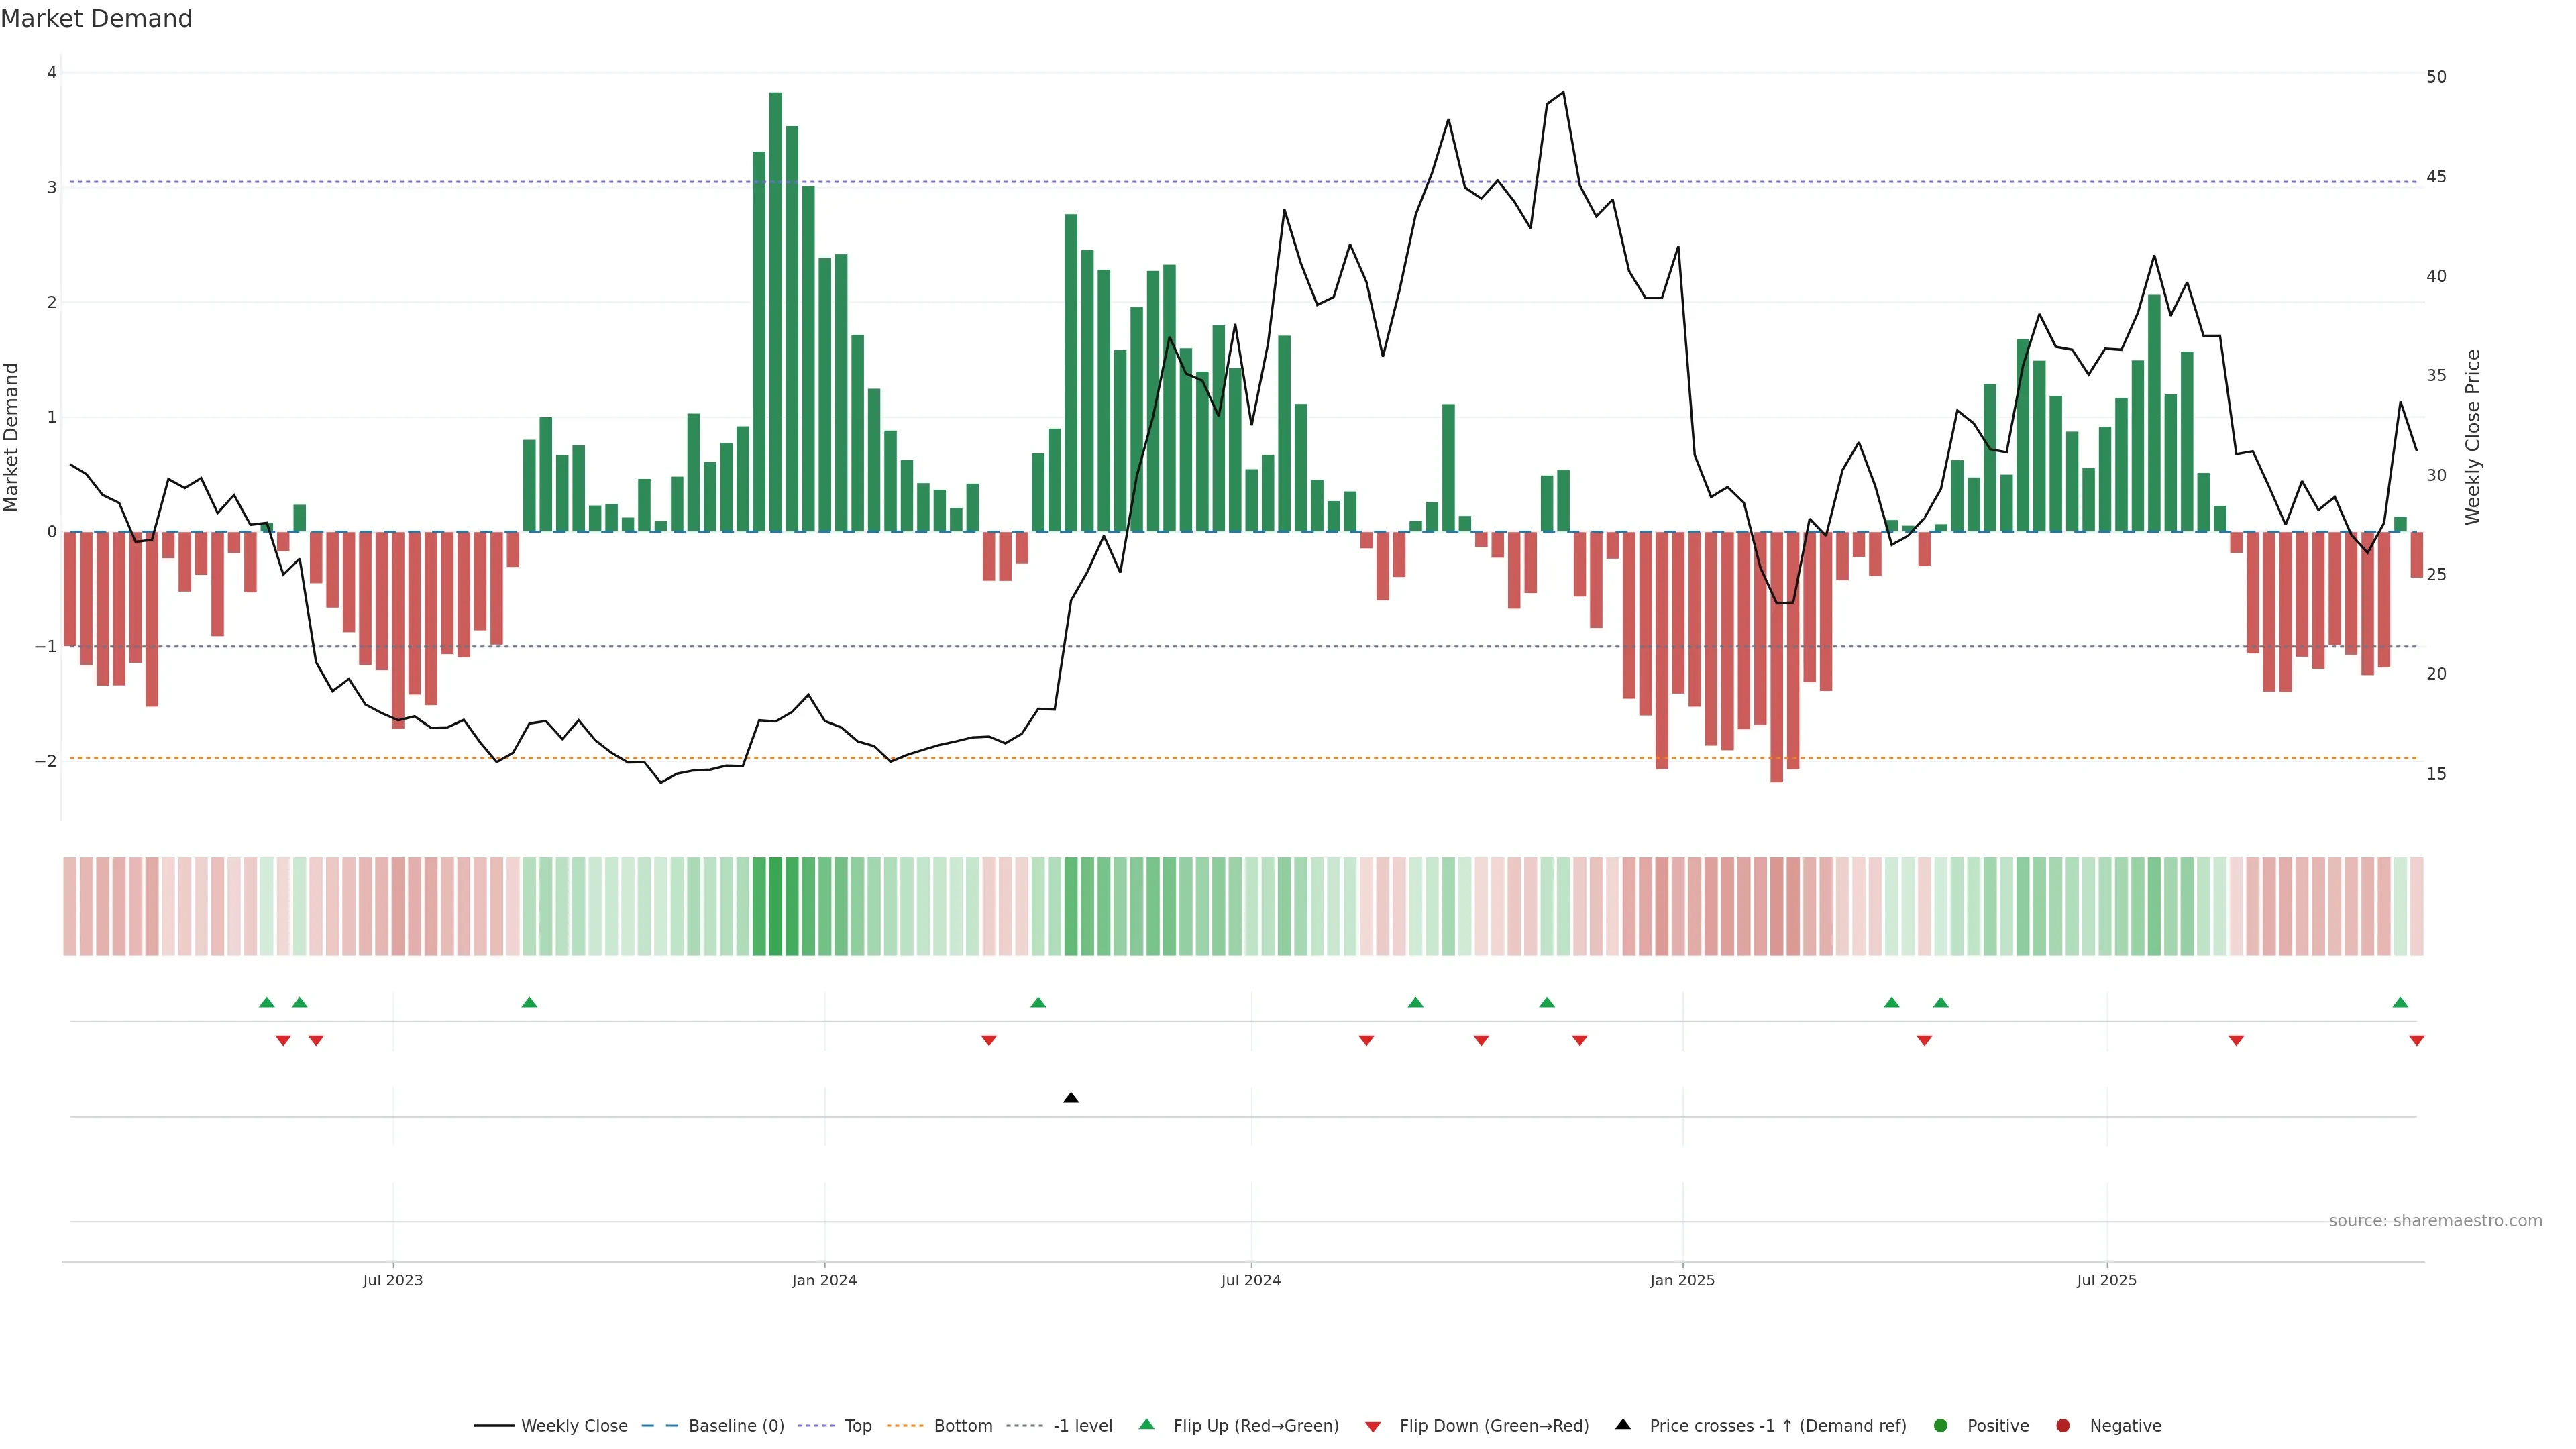Hide the Top dotted line series

(x=857, y=1426)
